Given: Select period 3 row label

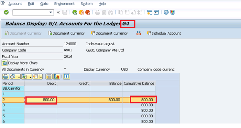Looking at the screenshot, I should tap(13, 105).
